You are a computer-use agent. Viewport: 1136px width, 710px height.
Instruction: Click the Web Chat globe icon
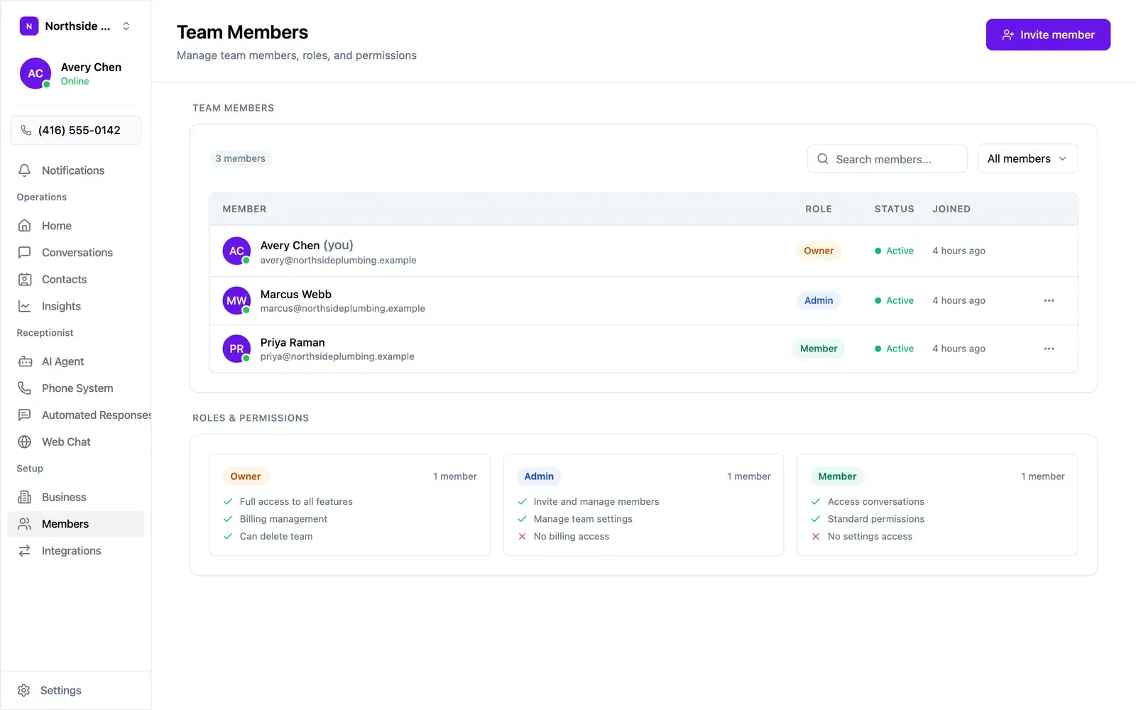point(24,442)
